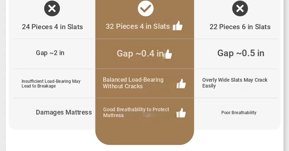Click thumbs-up beside 32 Pieces 4 in Slats
Screen dimensions: 289x151
177,26
